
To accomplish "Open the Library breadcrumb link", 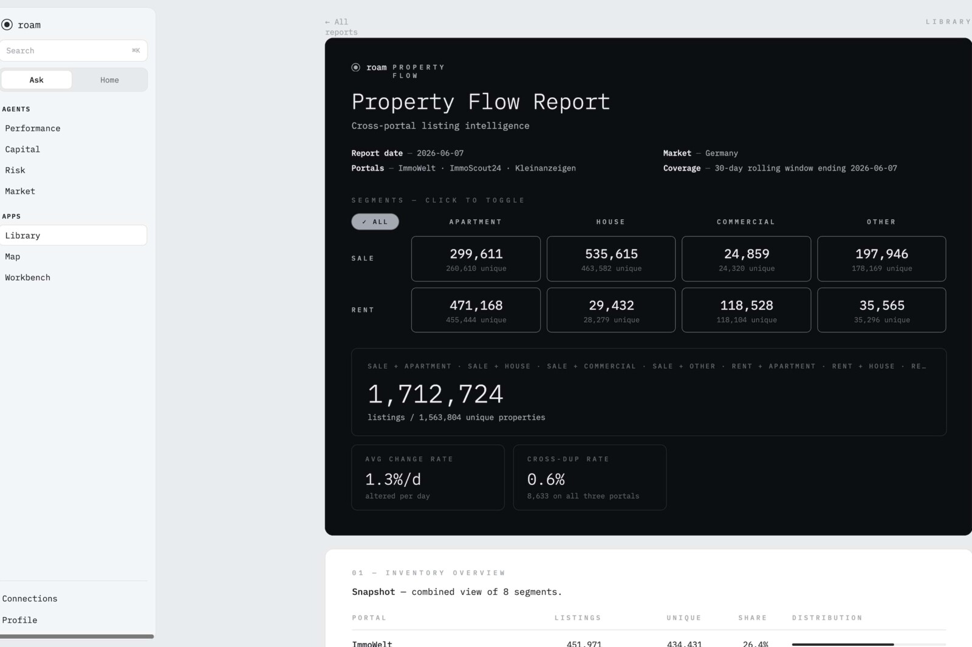I will pyautogui.click(x=948, y=22).
